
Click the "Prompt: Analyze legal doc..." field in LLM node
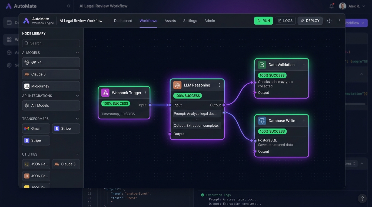[x=197, y=113]
